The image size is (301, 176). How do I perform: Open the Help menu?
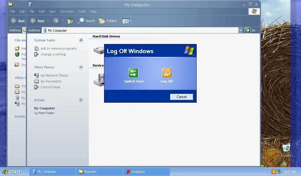(x=93, y=11)
